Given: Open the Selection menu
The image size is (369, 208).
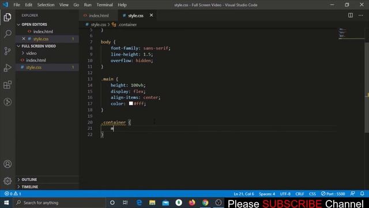Looking at the screenshot, I should (x=46, y=5).
